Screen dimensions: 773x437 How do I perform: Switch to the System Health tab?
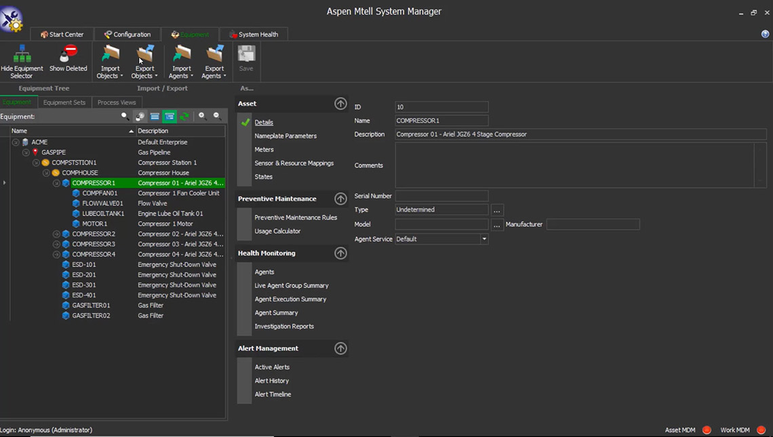(254, 35)
